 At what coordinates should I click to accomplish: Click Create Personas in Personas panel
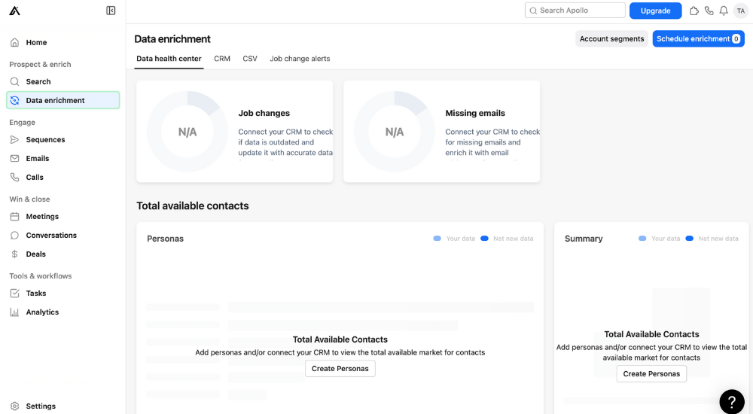340,369
